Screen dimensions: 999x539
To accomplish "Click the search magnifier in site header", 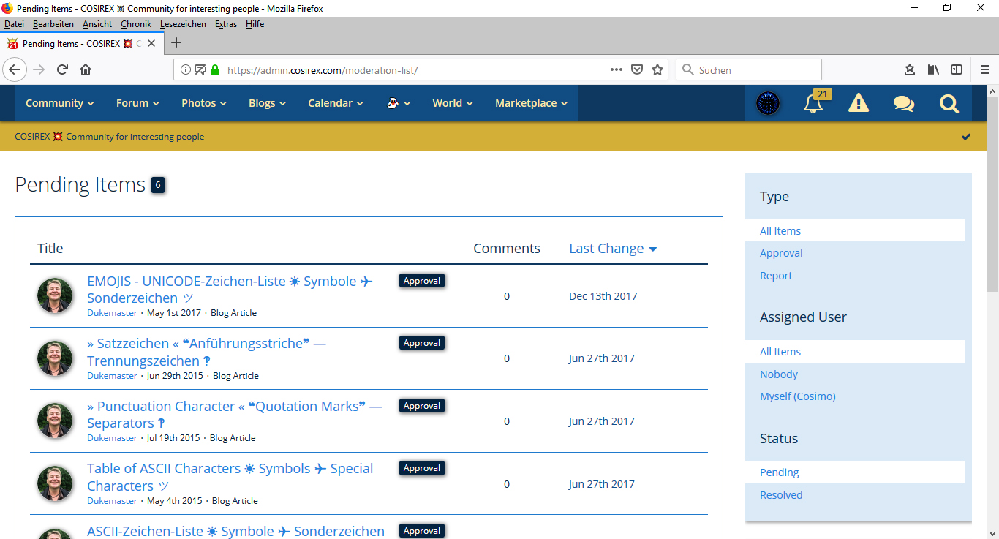I will pyautogui.click(x=949, y=104).
